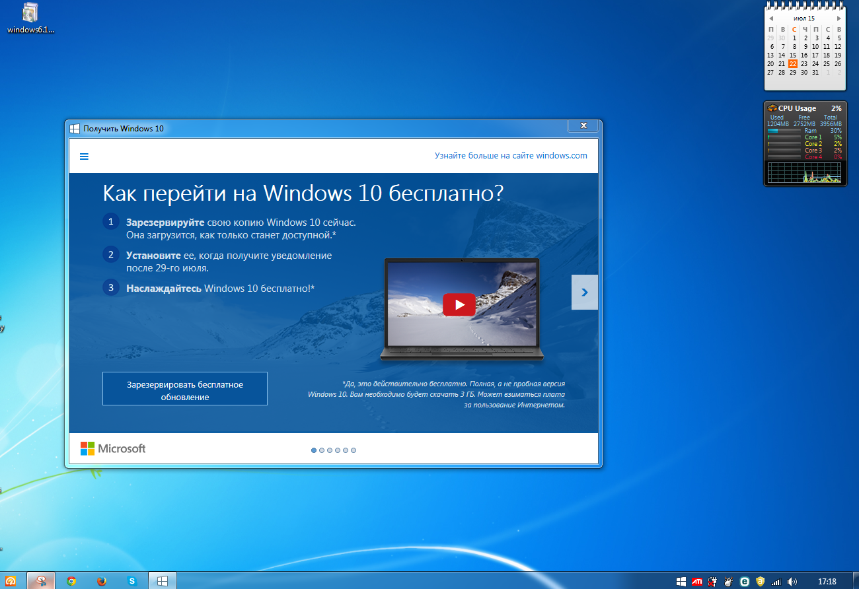This screenshot has width=859, height=589.
Task: Open the orange app pinned first on the taskbar
Action: [11, 581]
